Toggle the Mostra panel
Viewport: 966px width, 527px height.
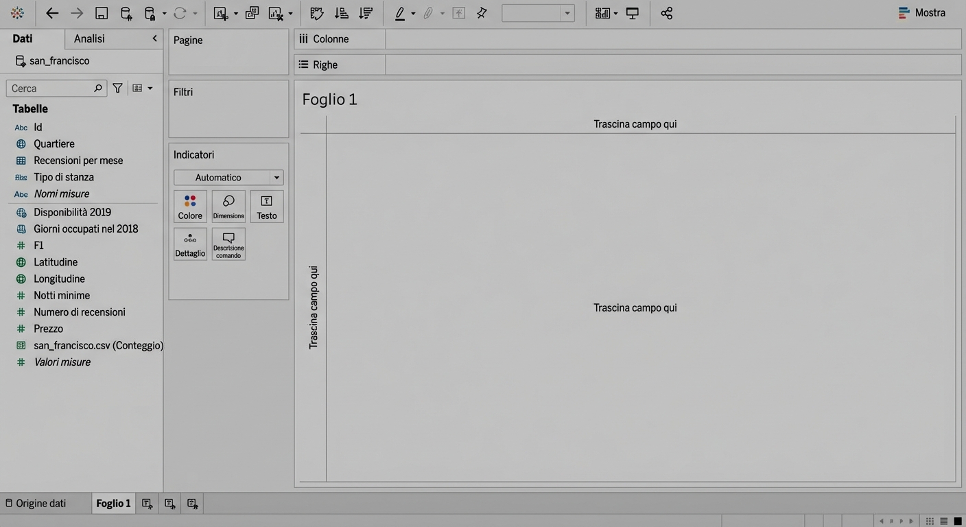[921, 13]
